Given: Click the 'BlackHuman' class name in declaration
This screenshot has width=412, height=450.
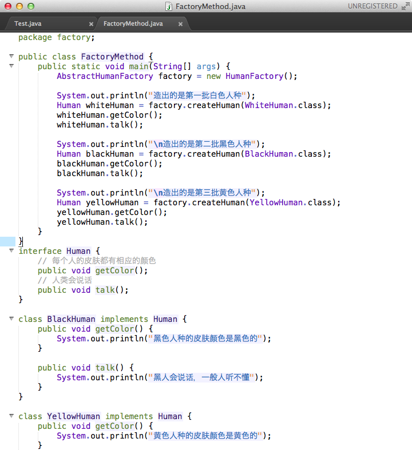Looking at the screenshot, I should click(x=71, y=319).
